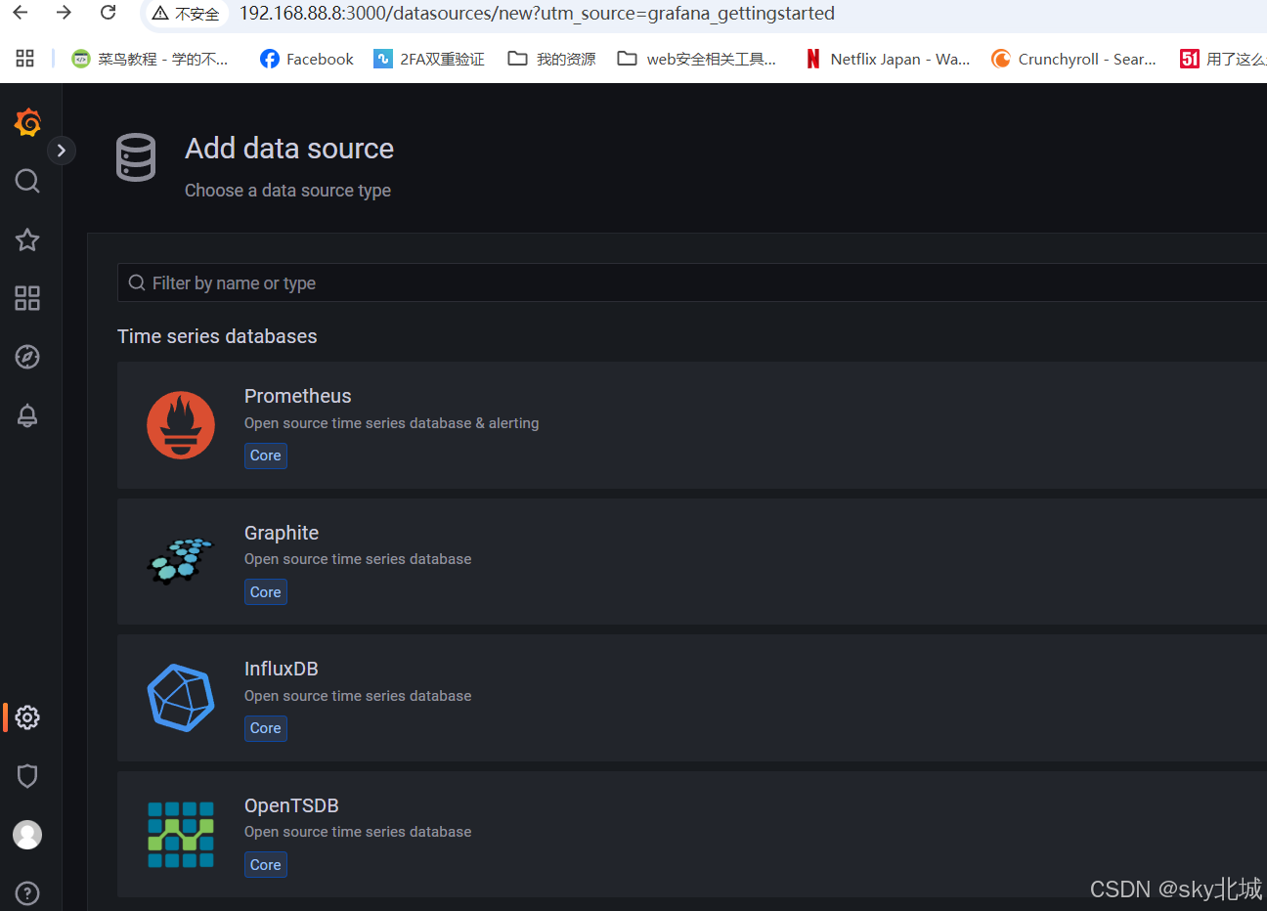Select the Prometheus flame logo
Viewport: 1267px width, 911px height.
[181, 425]
